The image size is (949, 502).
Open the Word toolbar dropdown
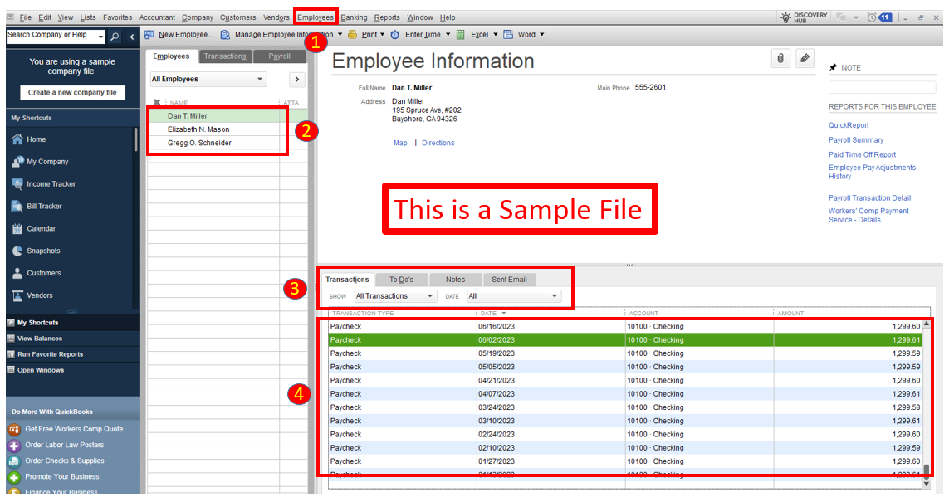point(541,35)
